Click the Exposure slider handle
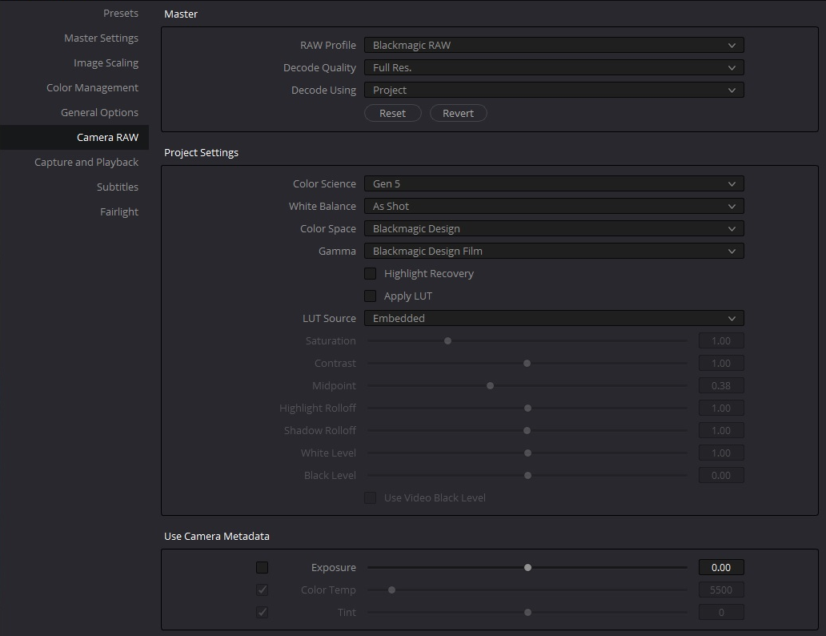This screenshot has height=636, width=826. [x=527, y=567]
